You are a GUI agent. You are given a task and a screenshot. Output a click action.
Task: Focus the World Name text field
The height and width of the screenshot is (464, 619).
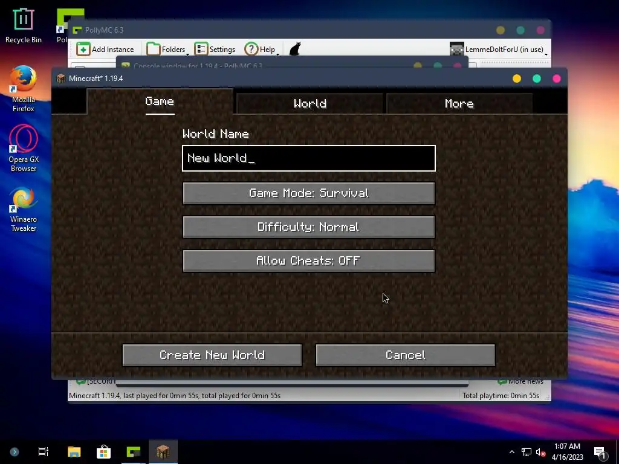pos(309,158)
